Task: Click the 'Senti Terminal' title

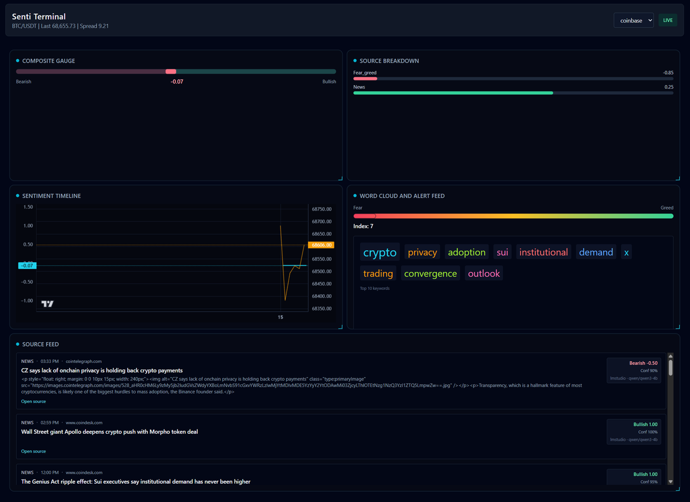Action: coord(39,17)
